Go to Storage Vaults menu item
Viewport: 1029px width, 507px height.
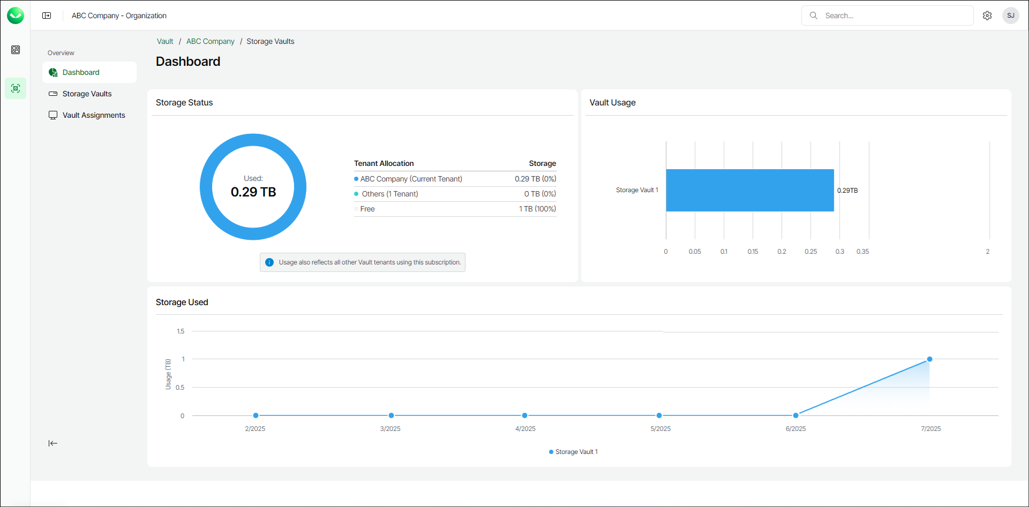coord(87,94)
